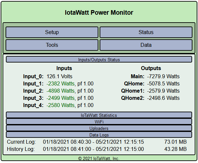The width and height of the screenshot is (198, 163).
Task: Click the Input_0 label
Action: point(33,76)
